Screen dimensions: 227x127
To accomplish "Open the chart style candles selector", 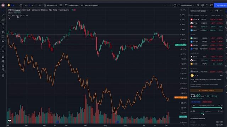I will [x=39, y=5].
